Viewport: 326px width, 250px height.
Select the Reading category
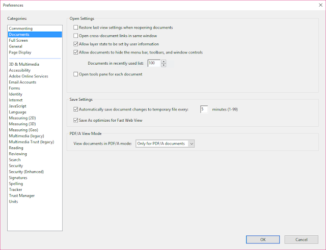(x=35, y=148)
